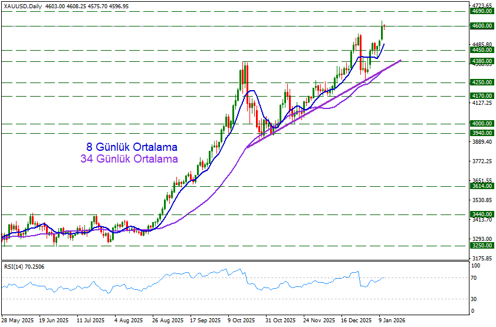Screen dimensions: 496x327
Task: Click the 4450.00 price level label
Action: (x=482, y=51)
